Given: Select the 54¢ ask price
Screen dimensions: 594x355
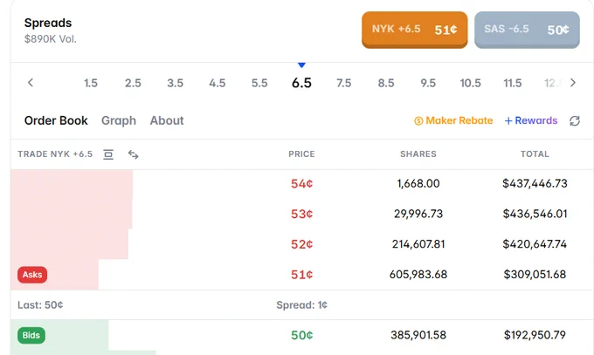Looking at the screenshot, I should 301,183.
